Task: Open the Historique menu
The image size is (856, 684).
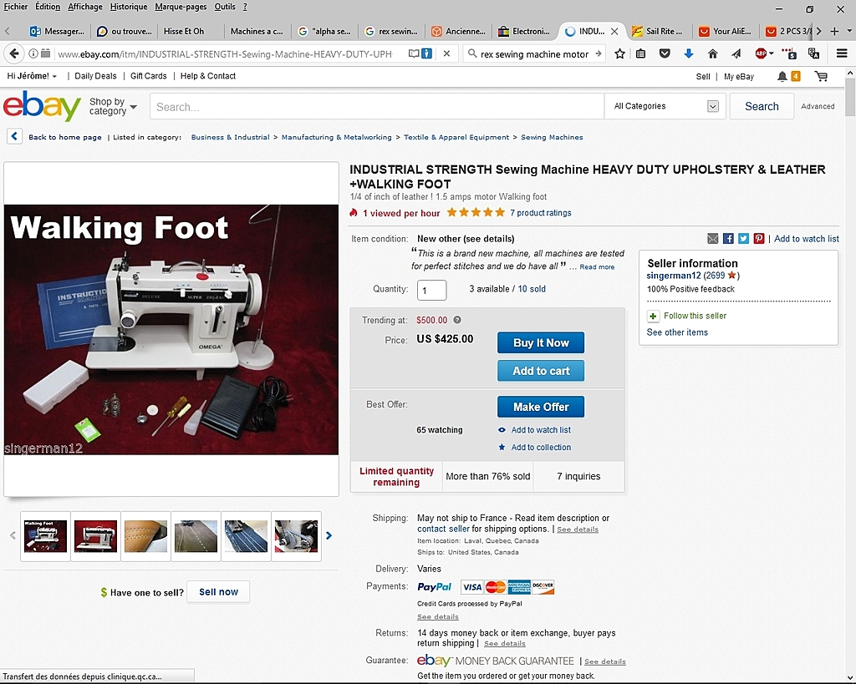Action: [x=128, y=7]
